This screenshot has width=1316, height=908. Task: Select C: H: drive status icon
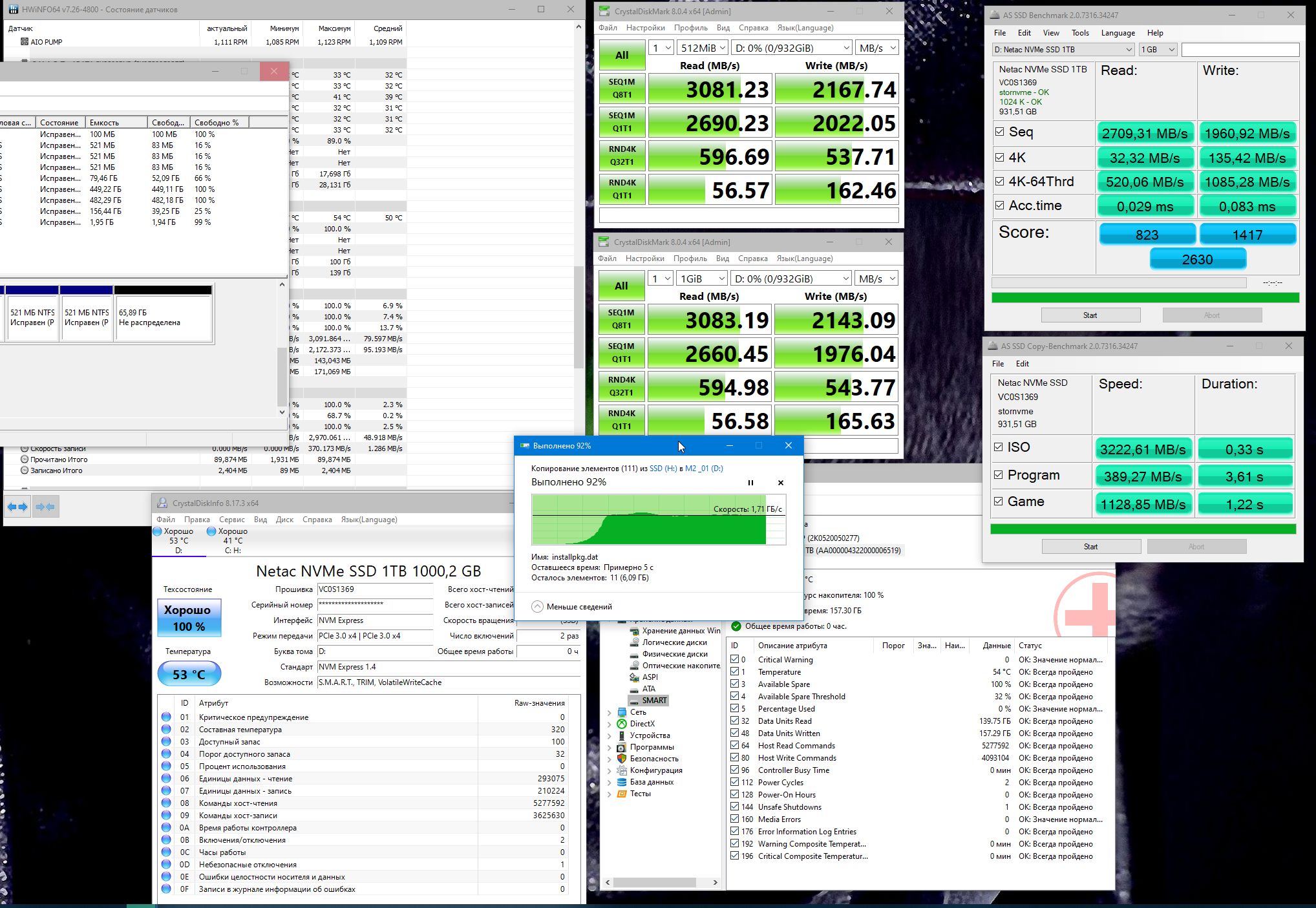tap(211, 531)
